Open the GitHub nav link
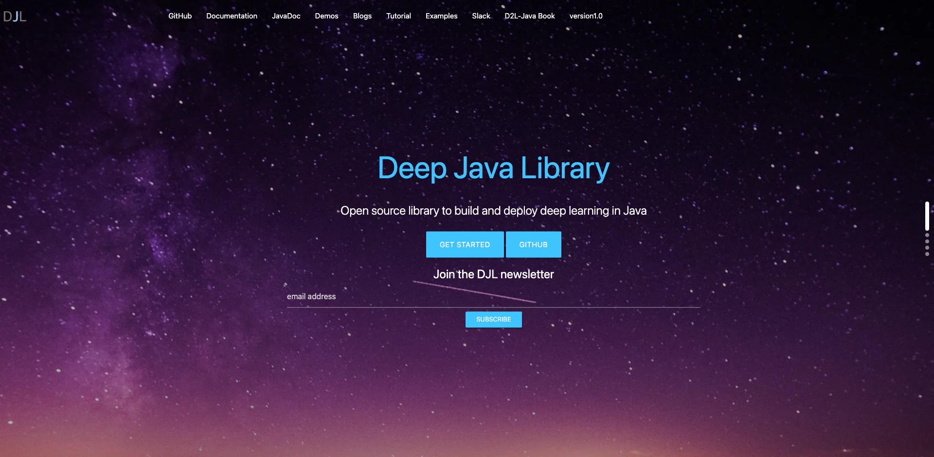This screenshot has height=457, width=934. point(180,16)
